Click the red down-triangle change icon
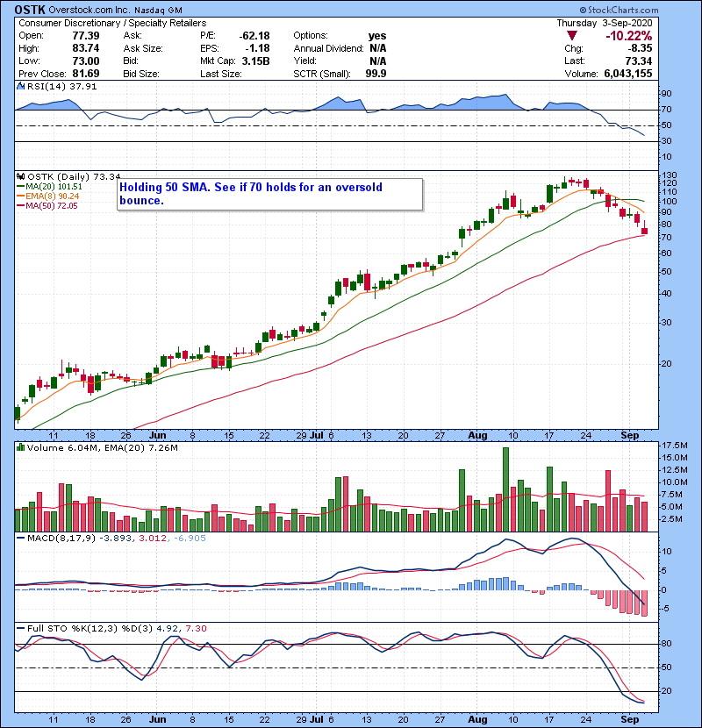 pos(572,35)
